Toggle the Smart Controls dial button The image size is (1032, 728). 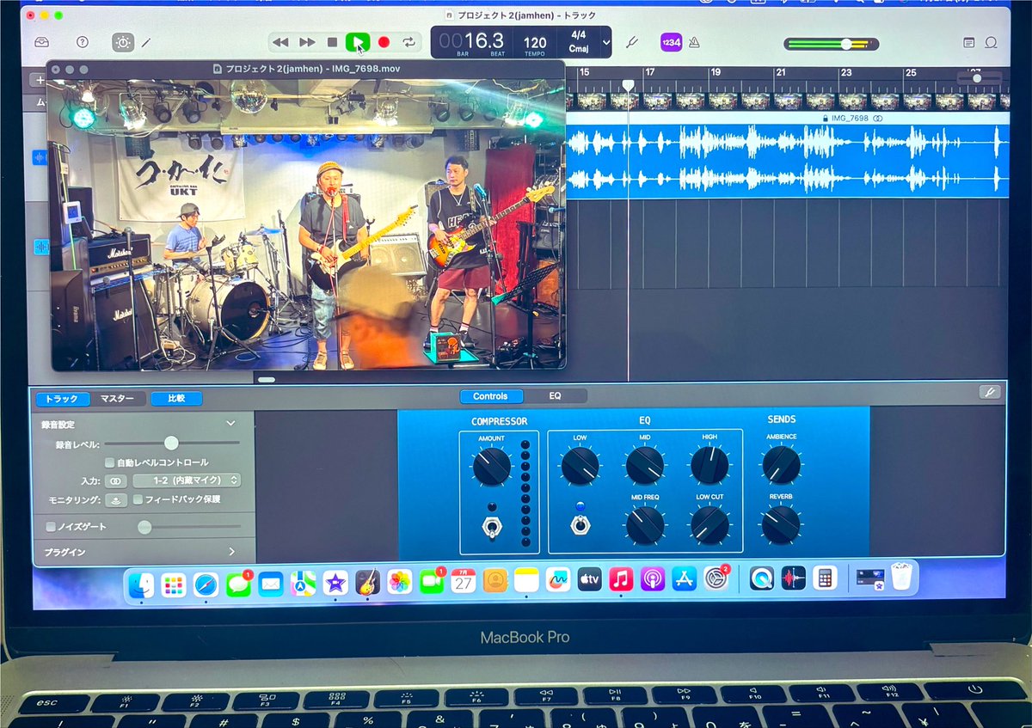[123, 42]
